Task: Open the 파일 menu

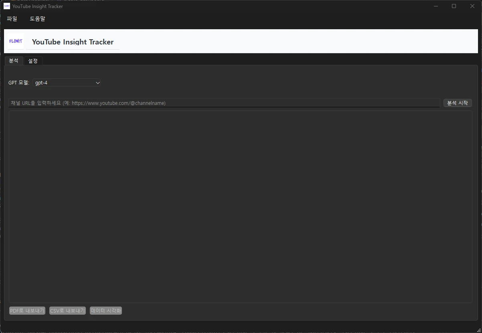Action: 12,19
